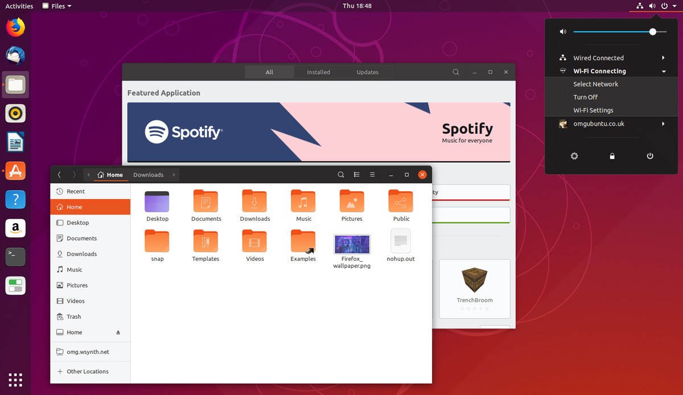Launch Firefox from the dock
Screen dimensions: 683x395
15,27
